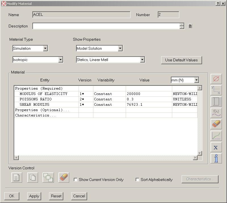Click the XY axes table icon in the right toolbar

pyautogui.click(x=216, y=90)
